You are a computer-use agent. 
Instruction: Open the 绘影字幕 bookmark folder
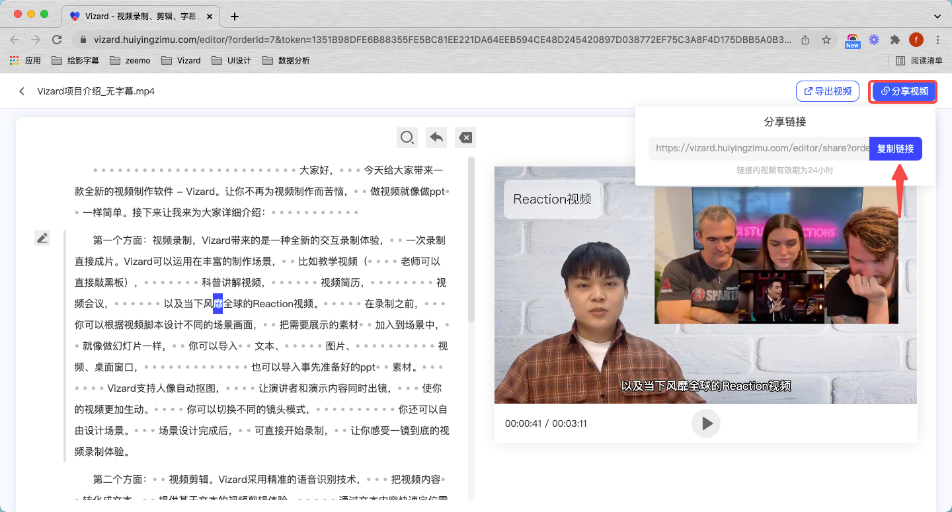[76, 61]
